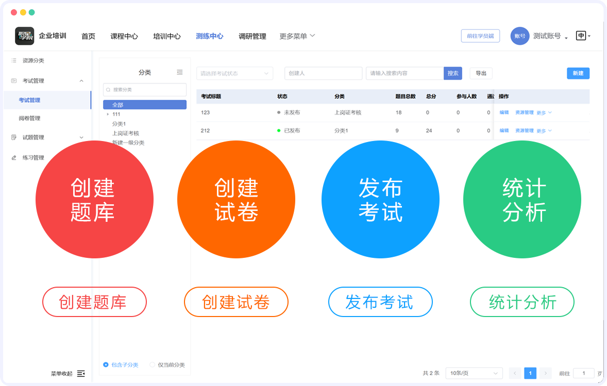Select the 资源分类 sidebar icon
This screenshot has height=386, width=607.
coord(13,60)
